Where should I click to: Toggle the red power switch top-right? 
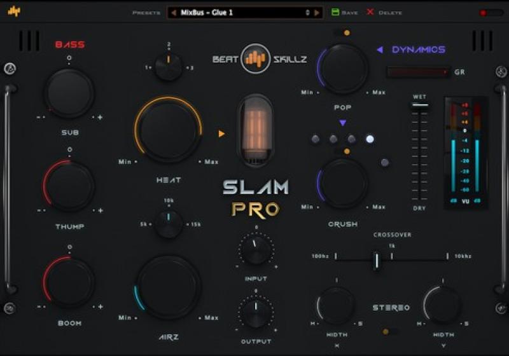tap(491, 13)
